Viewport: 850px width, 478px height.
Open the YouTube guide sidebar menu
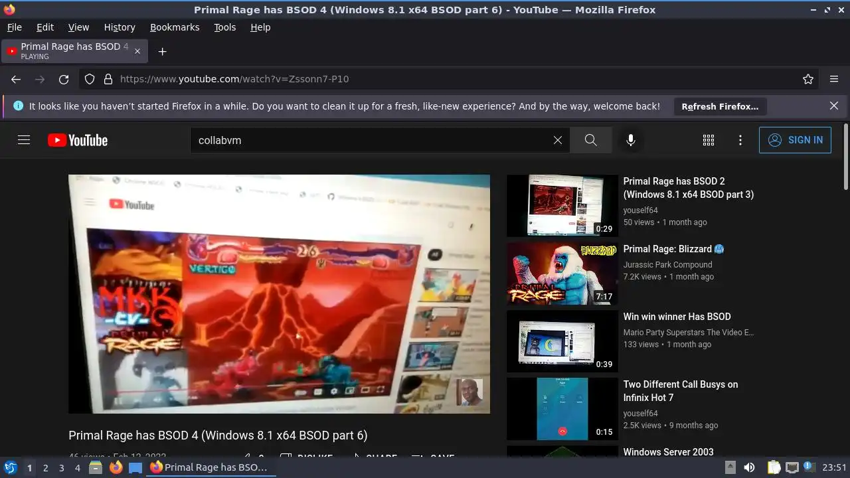(24, 140)
